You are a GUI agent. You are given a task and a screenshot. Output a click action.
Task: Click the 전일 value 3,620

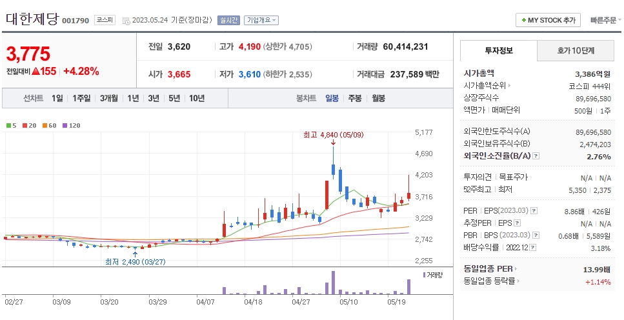click(x=179, y=47)
